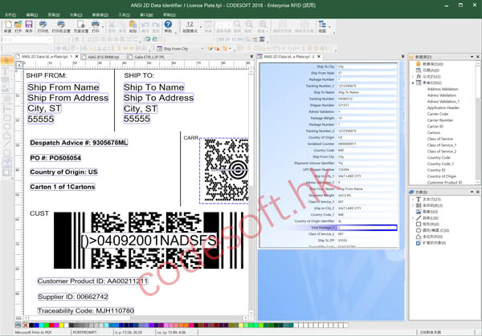482x336 pixels.
Task: Select the 'Ship From Name' label object
Action: coord(63,87)
